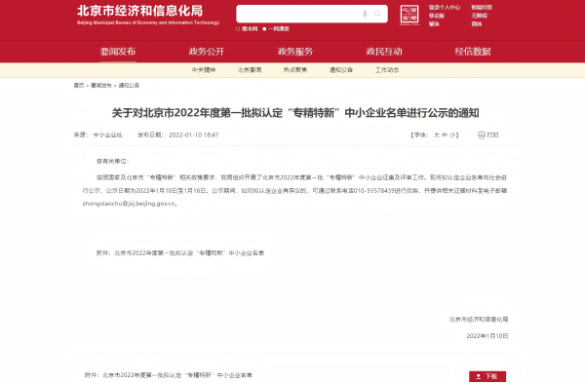Screen dimensions: 585x383
Task: Set font size to 小
Action: click(x=452, y=135)
